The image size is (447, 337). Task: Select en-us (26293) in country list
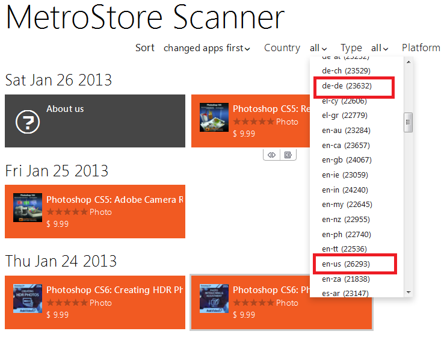point(346,264)
